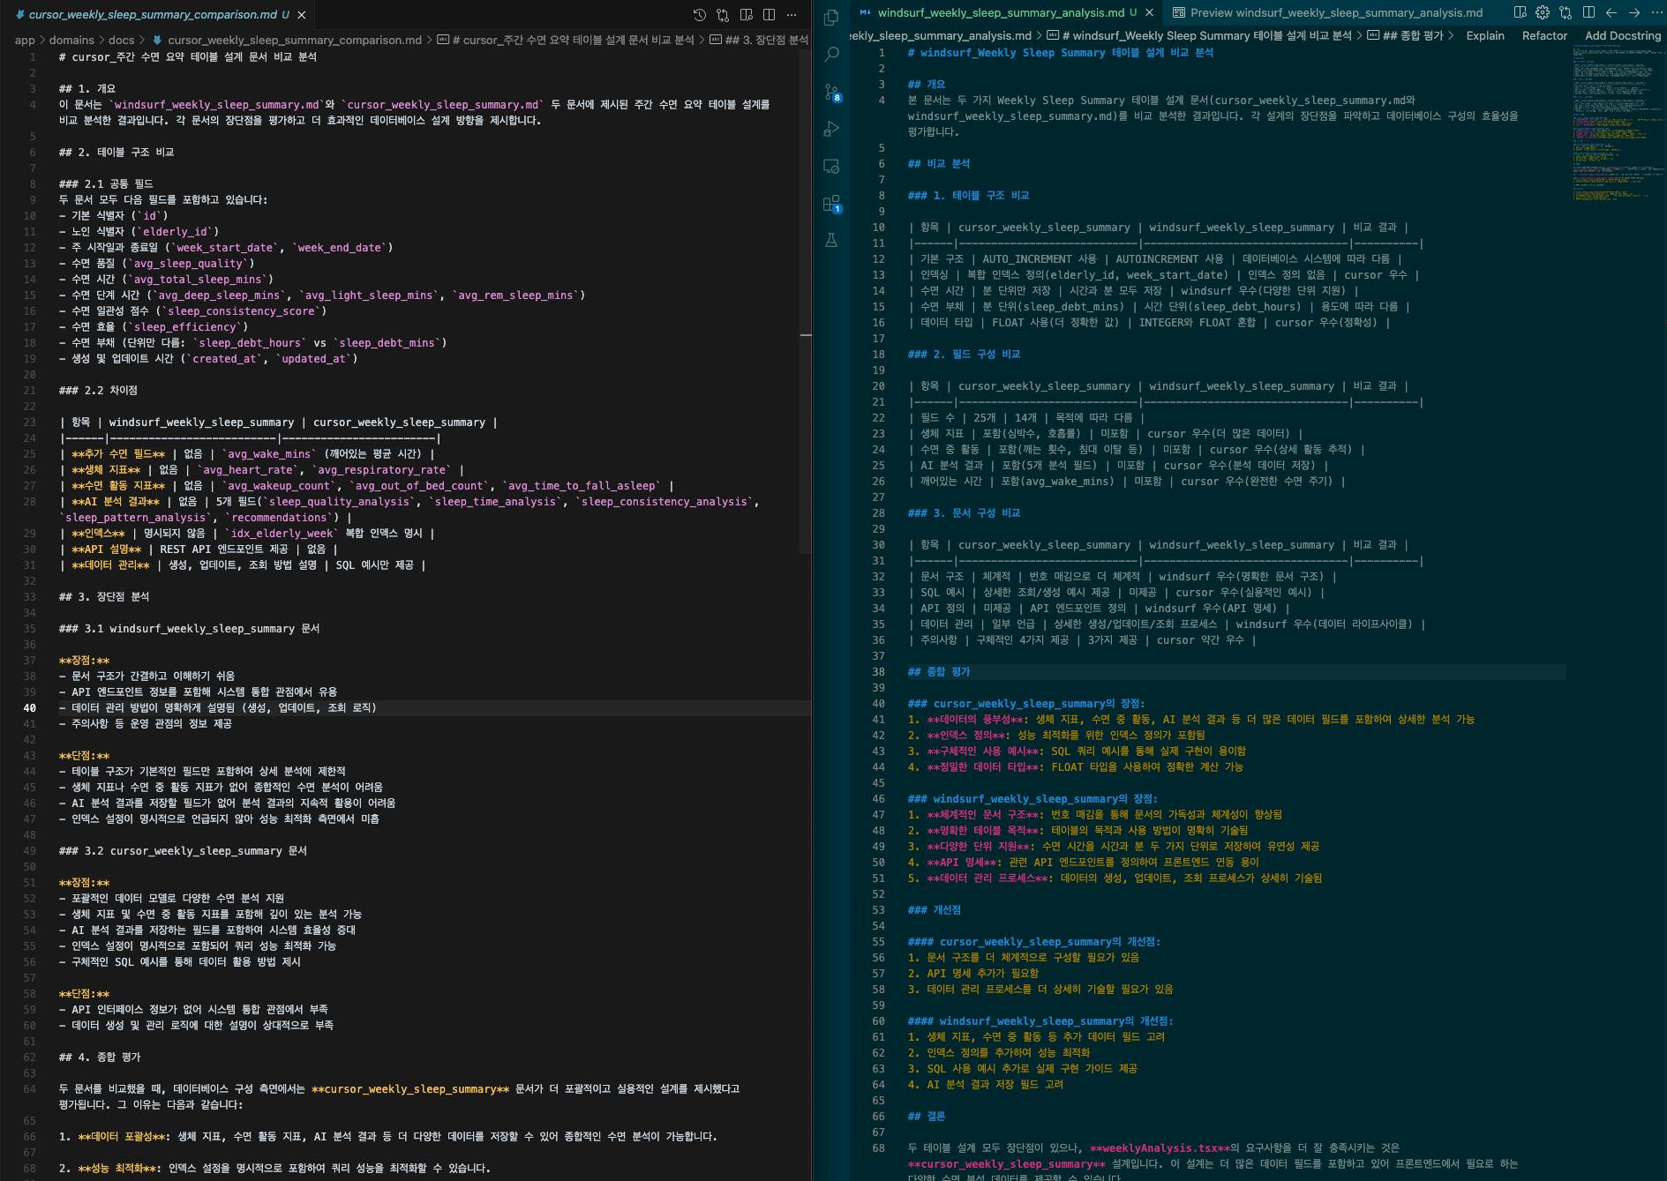Image resolution: width=1667 pixels, height=1181 pixels.
Task: Click the gear icon in right editor toolbar
Action: pos(1543,12)
